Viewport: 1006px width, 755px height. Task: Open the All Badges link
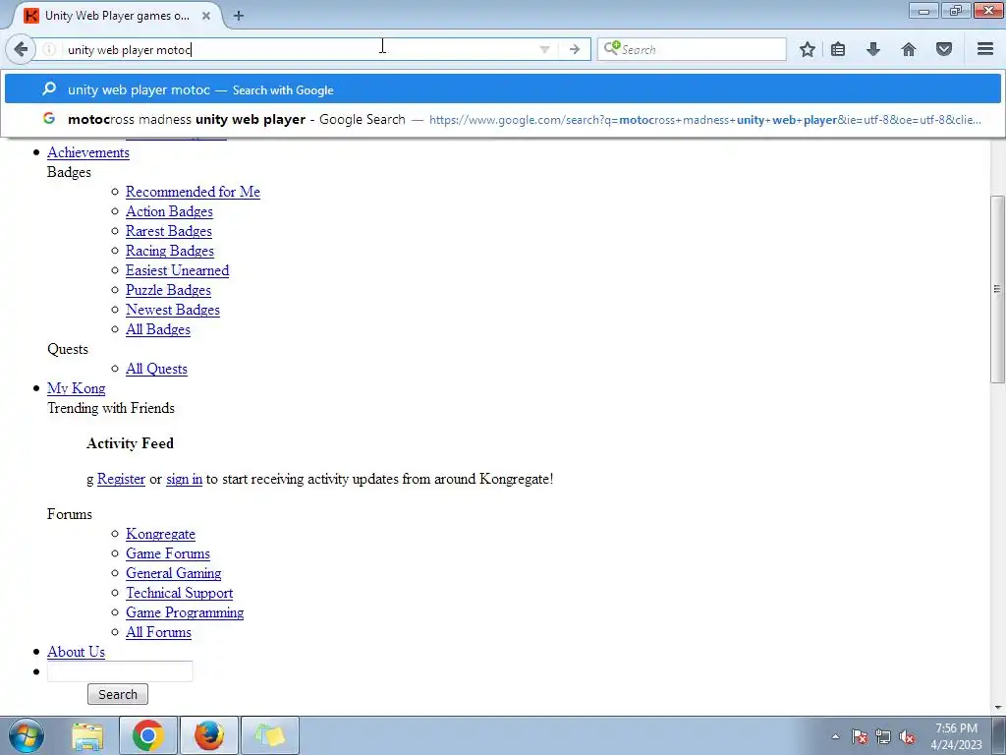(158, 329)
